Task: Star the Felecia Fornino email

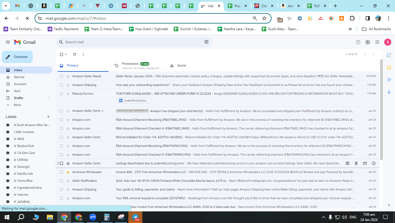Action: click(68, 93)
